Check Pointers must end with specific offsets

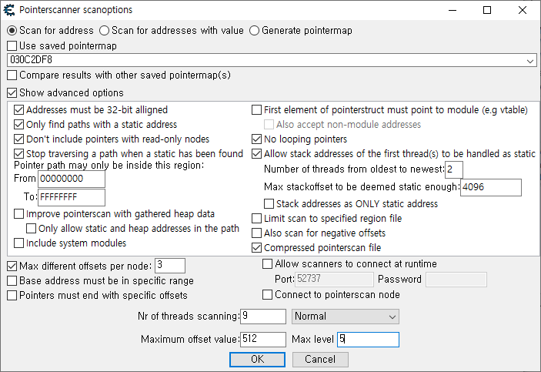[12, 296]
